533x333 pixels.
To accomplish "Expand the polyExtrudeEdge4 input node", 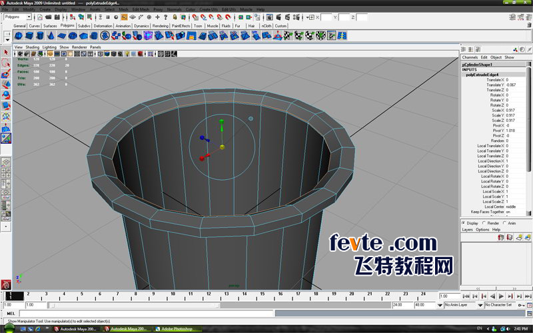I will pyautogui.click(x=482, y=75).
